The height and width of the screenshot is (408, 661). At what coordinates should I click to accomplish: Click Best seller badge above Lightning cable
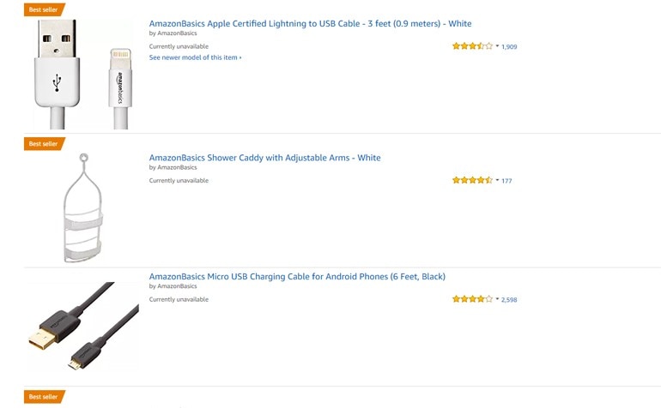click(x=43, y=9)
